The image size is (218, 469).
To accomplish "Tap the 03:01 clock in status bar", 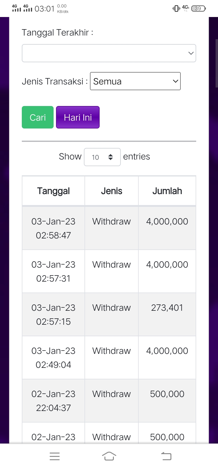I will [45, 9].
